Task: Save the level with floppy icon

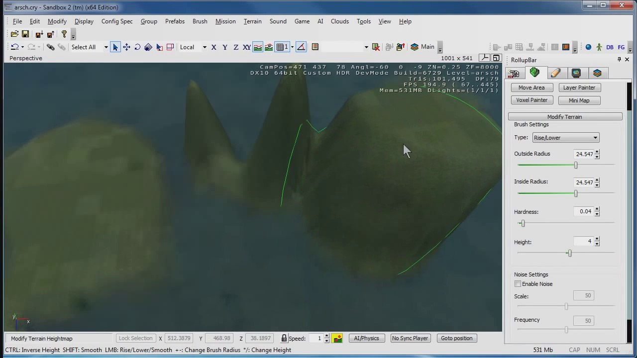Action: pyautogui.click(x=25, y=34)
